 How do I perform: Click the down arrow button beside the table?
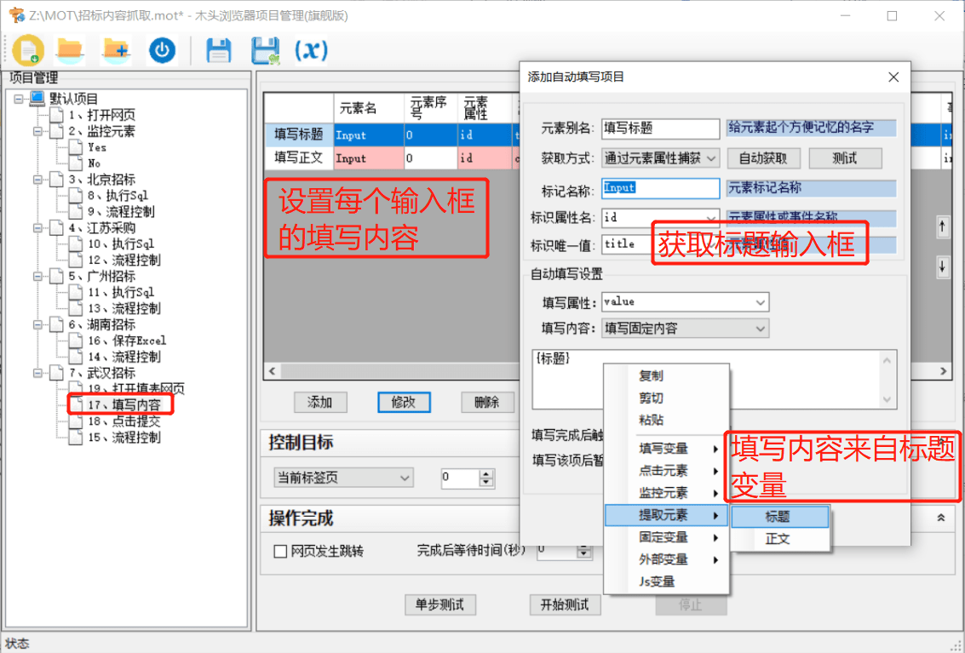point(942,267)
